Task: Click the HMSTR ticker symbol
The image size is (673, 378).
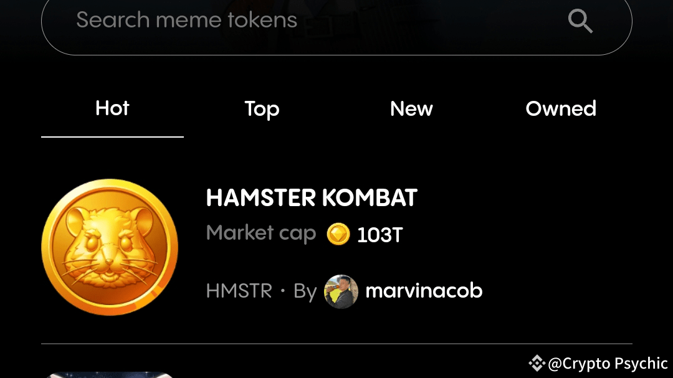Action: tap(239, 291)
